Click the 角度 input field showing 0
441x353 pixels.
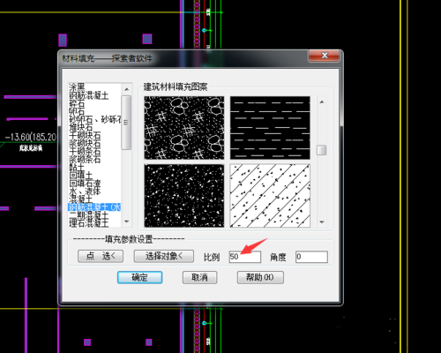point(311,257)
